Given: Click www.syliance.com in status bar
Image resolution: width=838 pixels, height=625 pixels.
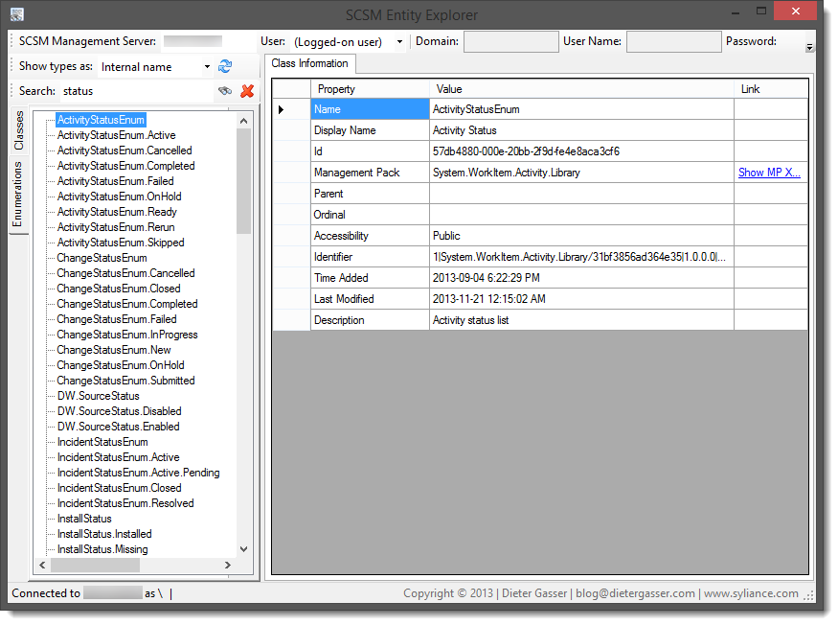Looking at the screenshot, I should click(751, 593).
